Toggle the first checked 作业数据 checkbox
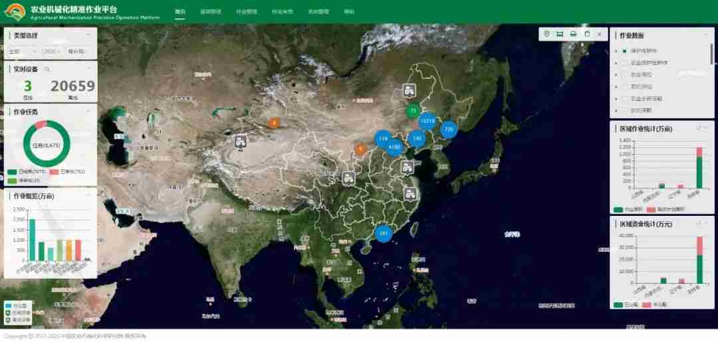The width and height of the screenshot is (718, 342). (x=624, y=50)
